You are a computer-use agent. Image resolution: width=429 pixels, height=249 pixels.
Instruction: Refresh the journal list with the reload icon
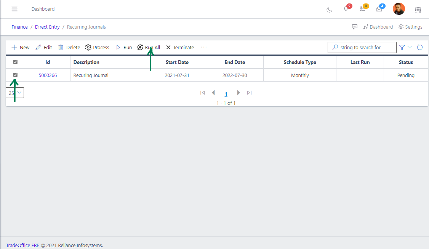coord(419,47)
